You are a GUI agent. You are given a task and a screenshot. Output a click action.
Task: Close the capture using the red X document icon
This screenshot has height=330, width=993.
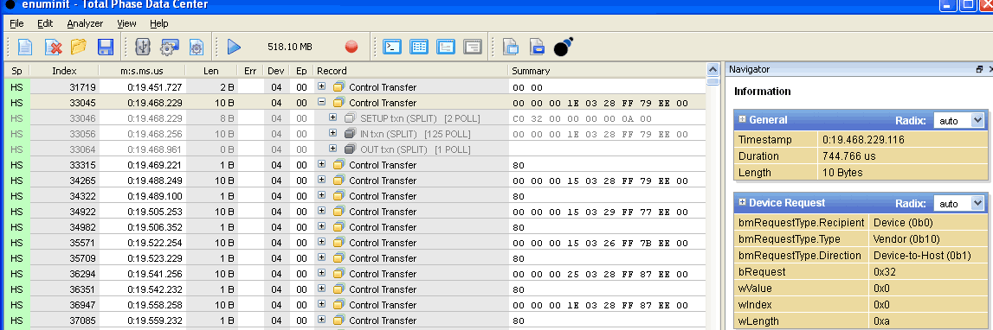click(x=52, y=47)
